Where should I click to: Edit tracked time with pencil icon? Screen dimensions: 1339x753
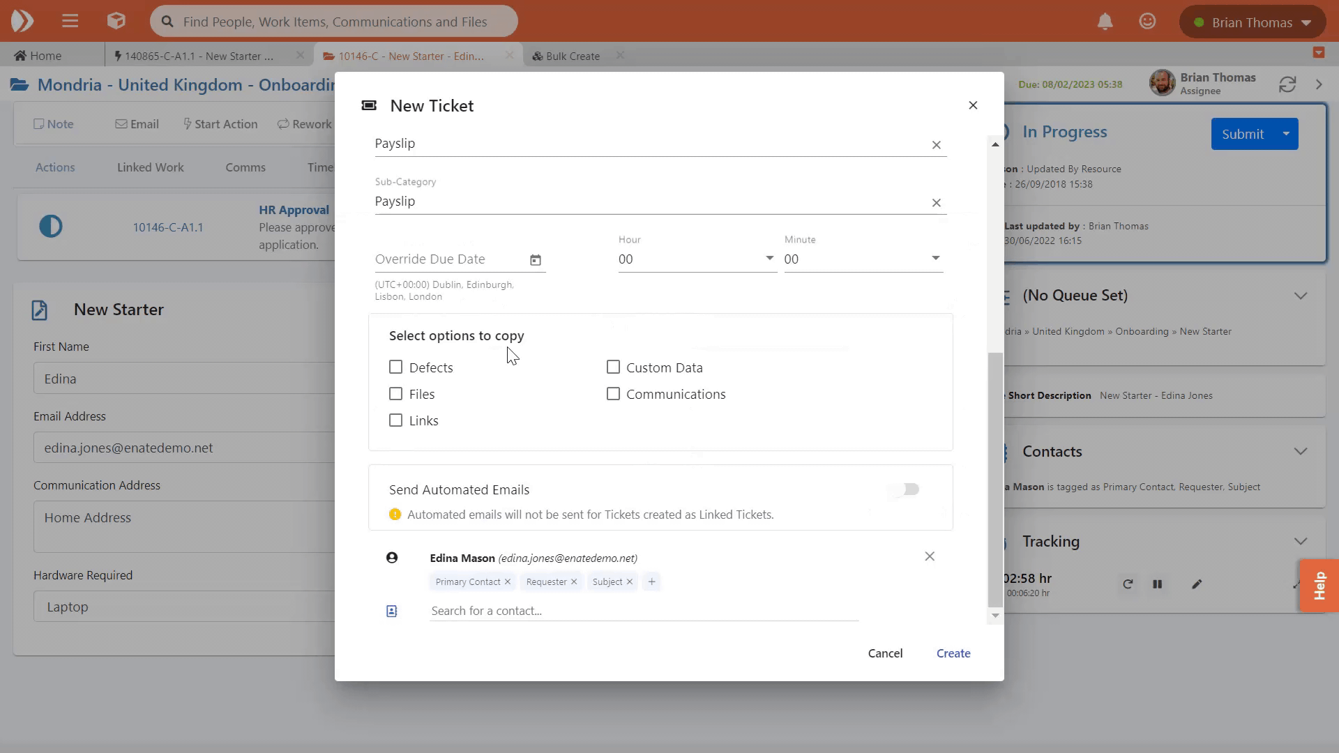tap(1197, 584)
